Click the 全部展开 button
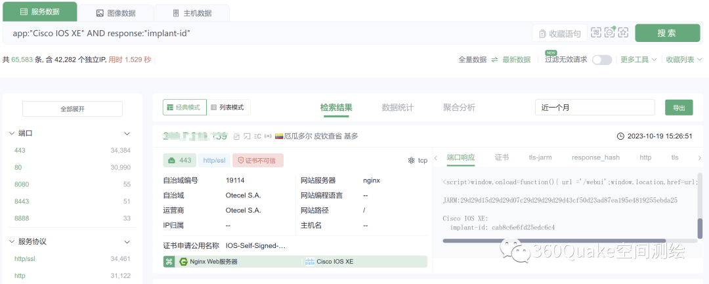Image resolution: width=709 pixels, height=284 pixels. coord(72,109)
